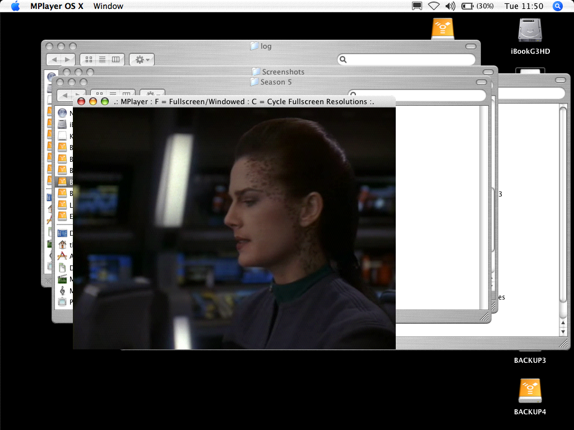This screenshot has width=574, height=430.
Task: Minimize the MPlayer video window
Action: pyautogui.click(x=93, y=102)
